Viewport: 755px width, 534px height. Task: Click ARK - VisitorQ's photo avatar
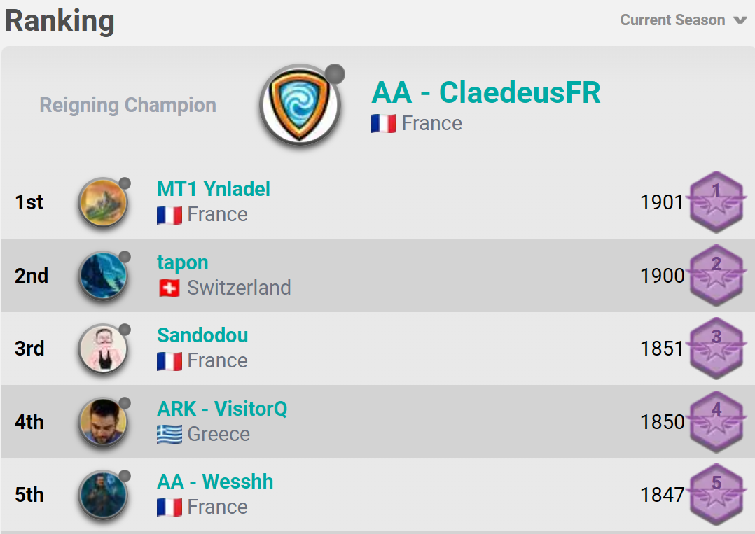tap(103, 422)
